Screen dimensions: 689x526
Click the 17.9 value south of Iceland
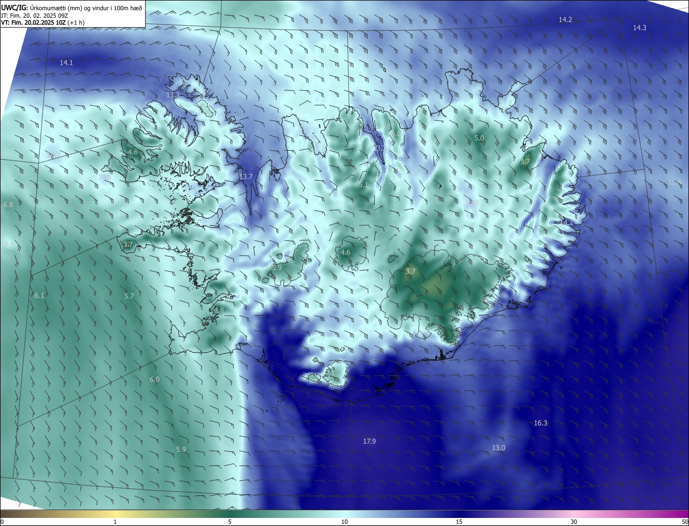click(x=369, y=442)
